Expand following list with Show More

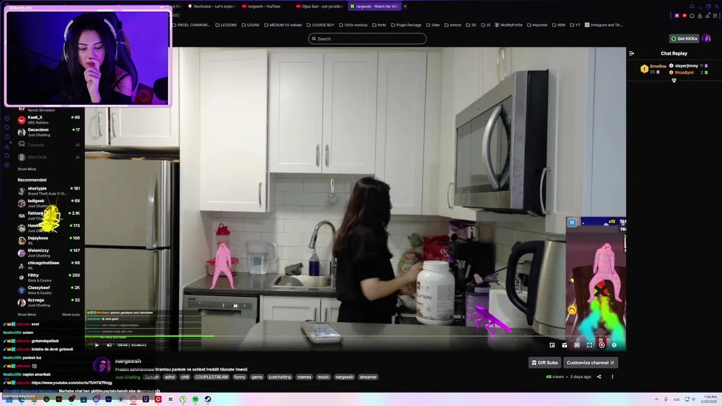[x=27, y=169]
